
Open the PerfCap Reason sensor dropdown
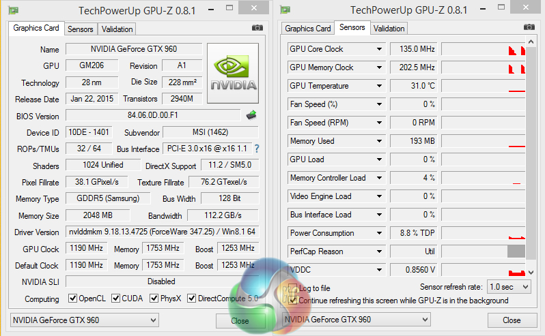[379, 251]
